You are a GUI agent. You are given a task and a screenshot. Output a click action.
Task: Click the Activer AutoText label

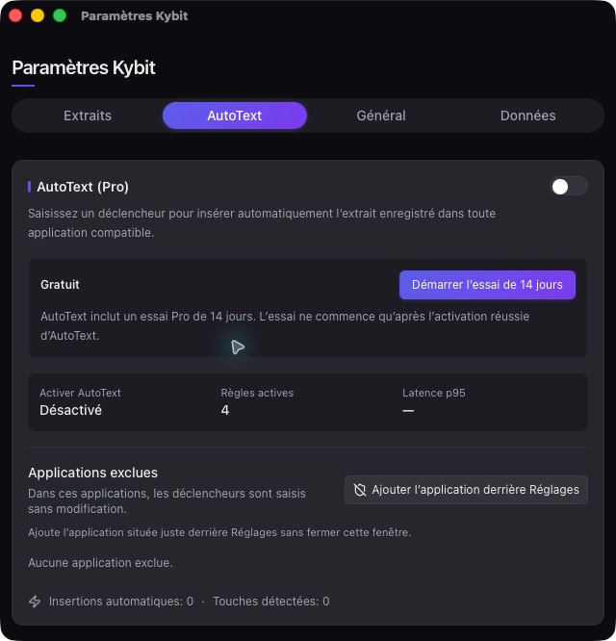(x=80, y=393)
